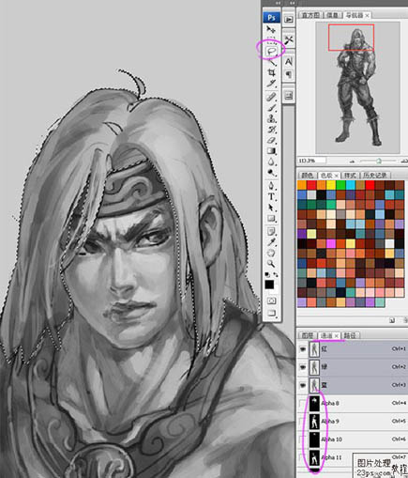This screenshot has height=478, width=408.
Task: Select the Magic Wand tool
Action: coord(272,62)
